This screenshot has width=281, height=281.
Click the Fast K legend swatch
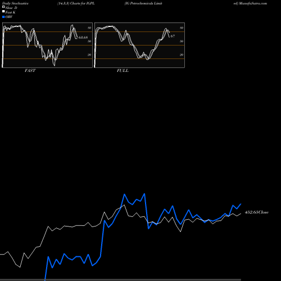pyautogui.click(x=3, y=12)
